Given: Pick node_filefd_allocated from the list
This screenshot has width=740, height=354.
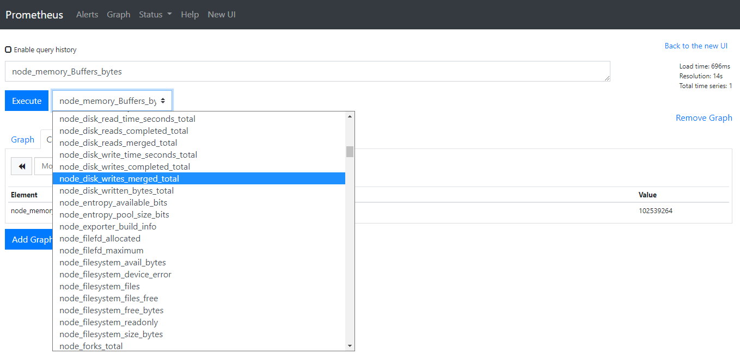Looking at the screenshot, I should [x=199, y=238].
